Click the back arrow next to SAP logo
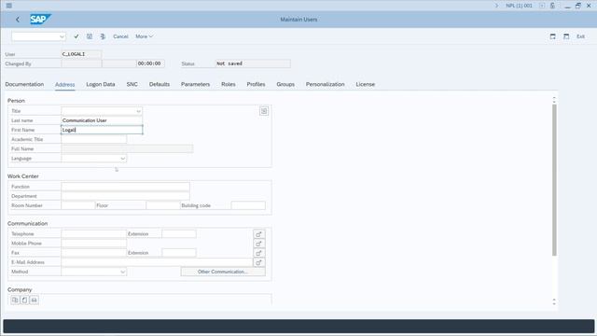597x336 pixels. [x=18, y=20]
